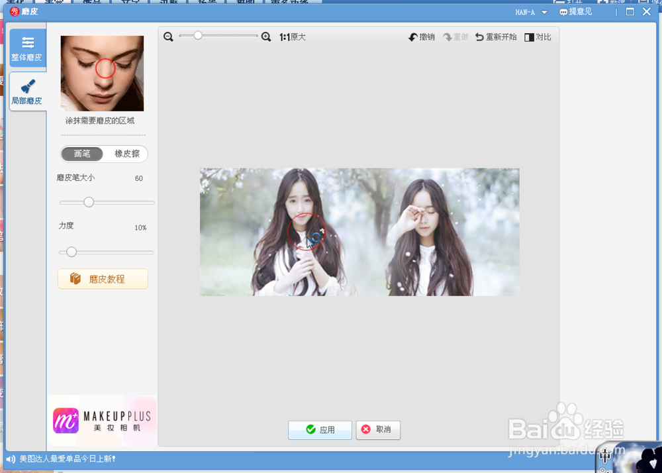Screen dimensions: 662x473
Task: Apply changes with the 应用 button
Action: tap(320, 430)
